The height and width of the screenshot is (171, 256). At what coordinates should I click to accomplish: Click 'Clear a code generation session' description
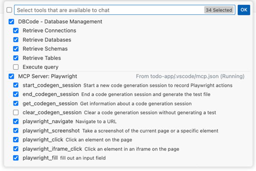tap(150, 113)
